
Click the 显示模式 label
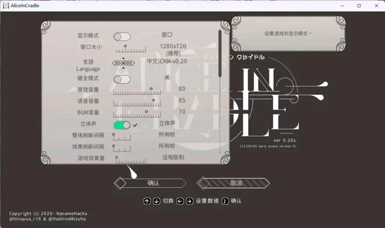(x=88, y=36)
